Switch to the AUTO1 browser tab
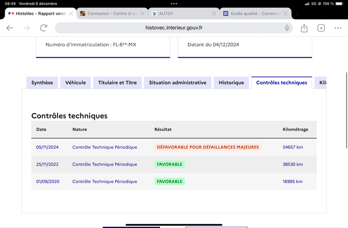Screen dimensions: 348x228 pos(184,13)
